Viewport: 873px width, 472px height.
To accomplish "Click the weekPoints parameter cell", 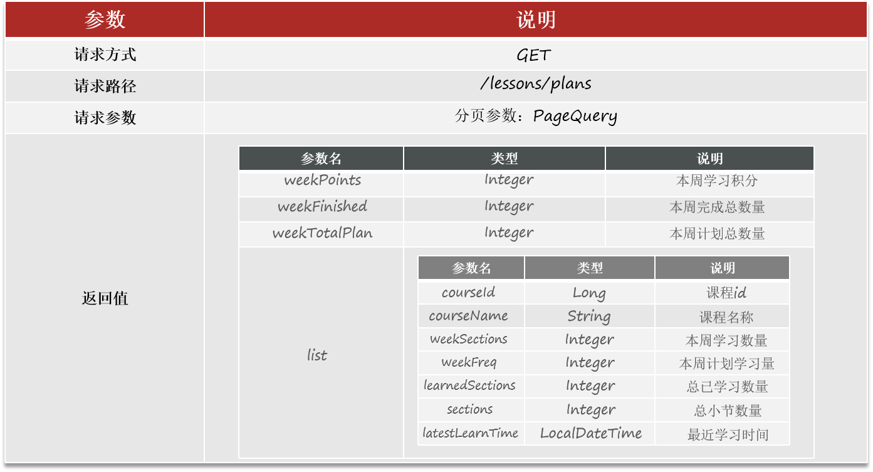I will (x=321, y=181).
